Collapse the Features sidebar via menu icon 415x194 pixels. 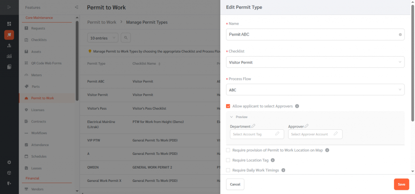77,7
